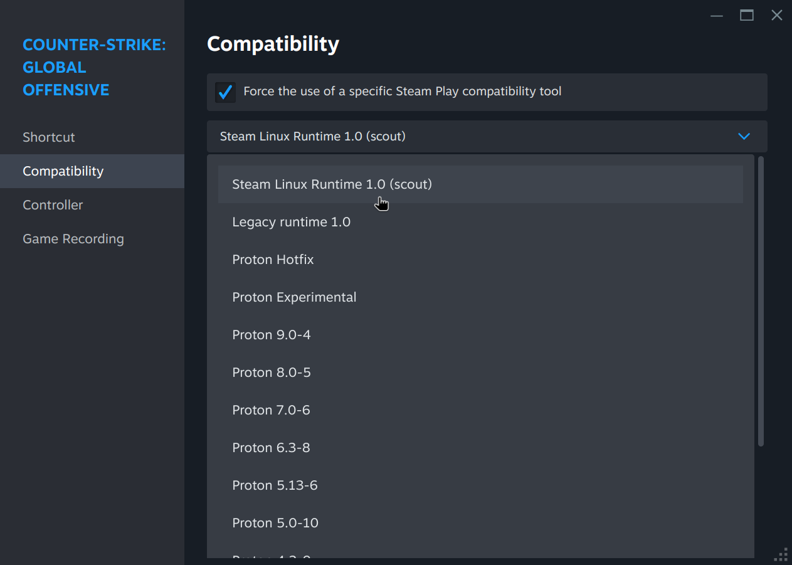This screenshot has width=792, height=565.
Task: Click the dropdown list scrollbar
Action: pos(761,301)
